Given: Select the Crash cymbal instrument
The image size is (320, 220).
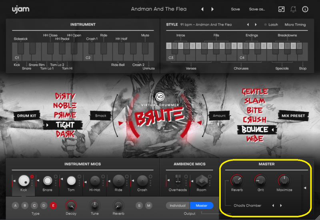Looking at the screenshot, I should 142,180.
